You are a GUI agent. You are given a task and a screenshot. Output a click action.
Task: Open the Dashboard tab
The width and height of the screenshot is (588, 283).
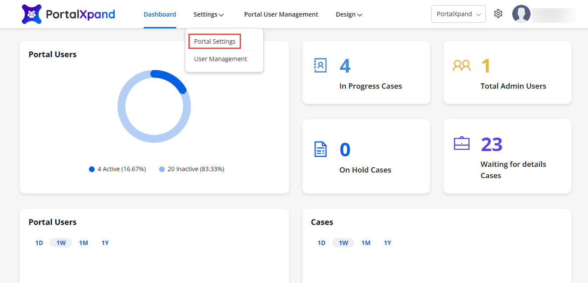pyautogui.click(x=159, y=14)
